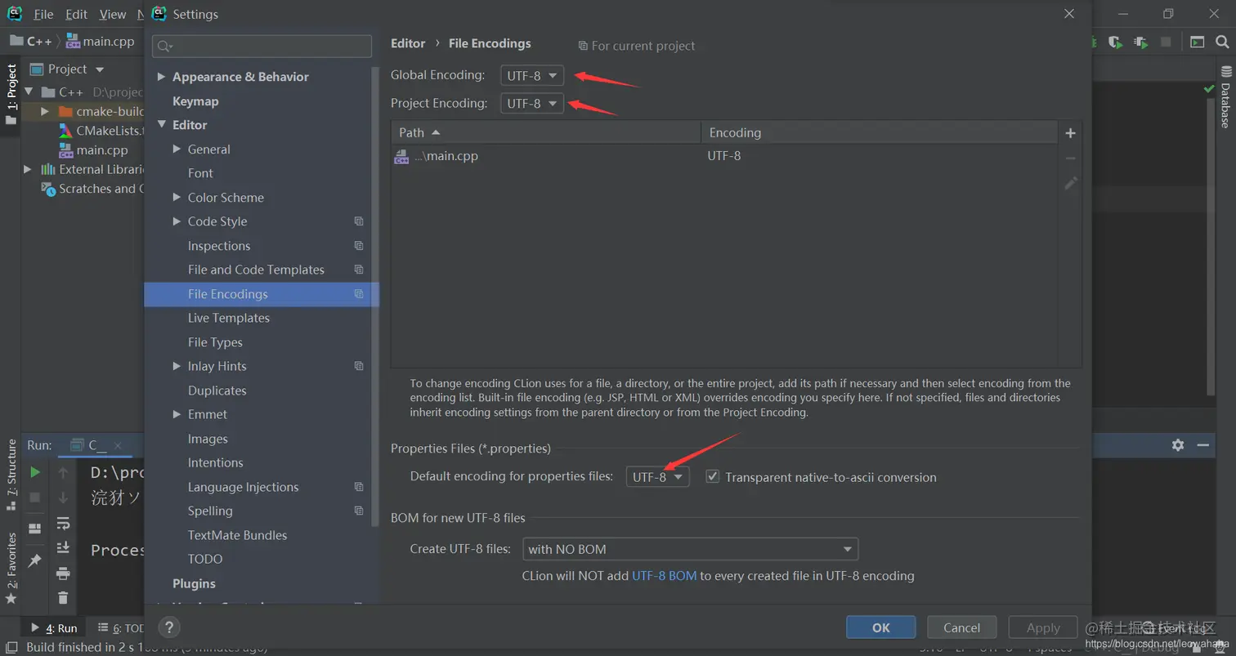Image resolution: width=1236 pixels, height=656 pixels.
Task: Hide the Run panel with the minus icon
Action: coord(1202,445)
